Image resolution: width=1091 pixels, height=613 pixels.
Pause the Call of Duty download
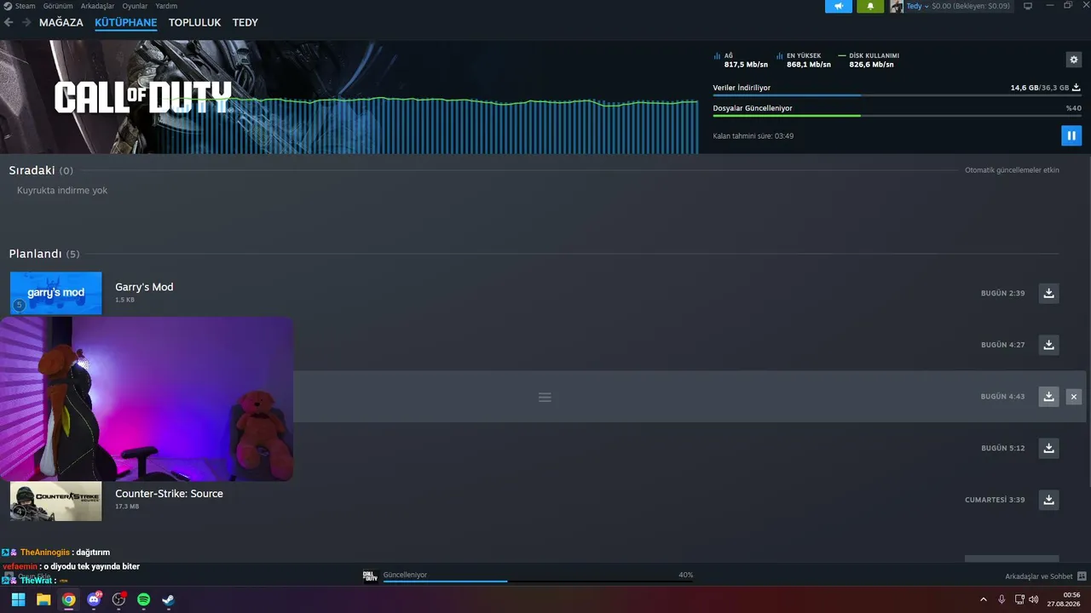[1071, 135]
